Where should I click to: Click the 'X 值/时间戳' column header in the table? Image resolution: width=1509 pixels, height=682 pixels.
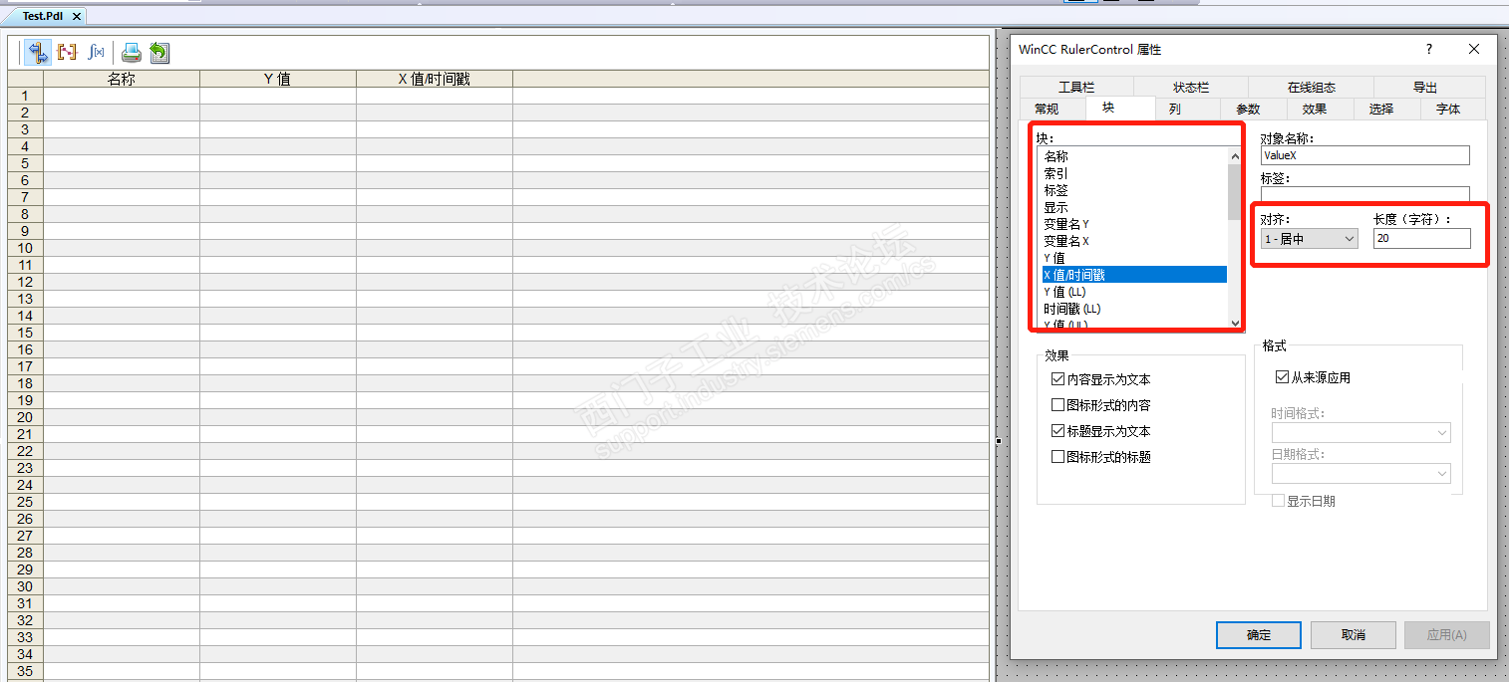click(x=435, y=79)
